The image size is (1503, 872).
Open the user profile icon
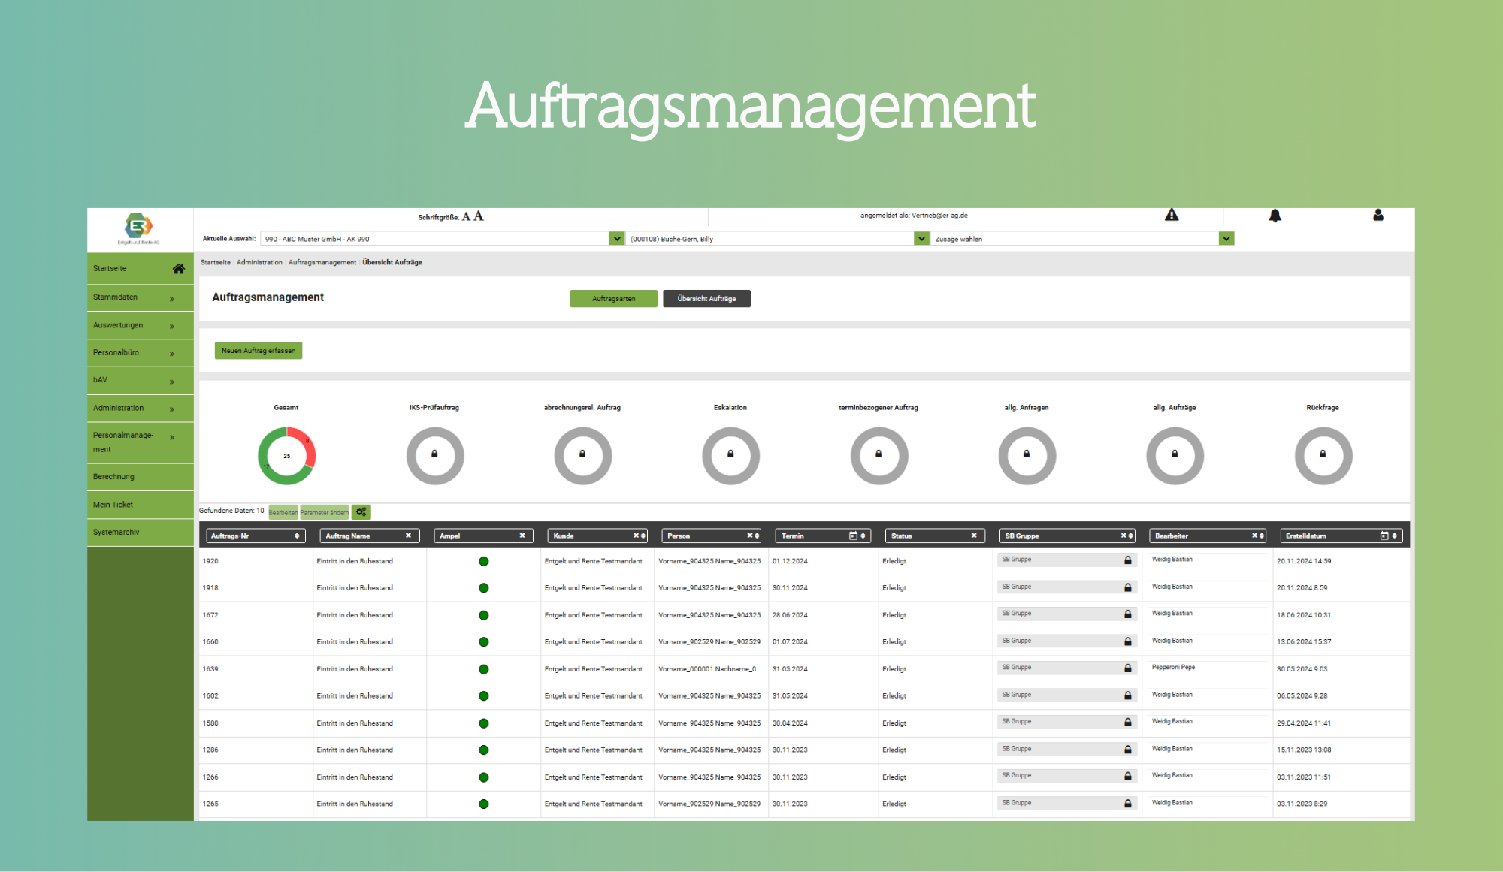(1377, 216)
